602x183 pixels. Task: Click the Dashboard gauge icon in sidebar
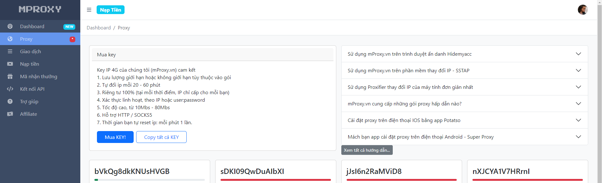[x=10, y=27]
